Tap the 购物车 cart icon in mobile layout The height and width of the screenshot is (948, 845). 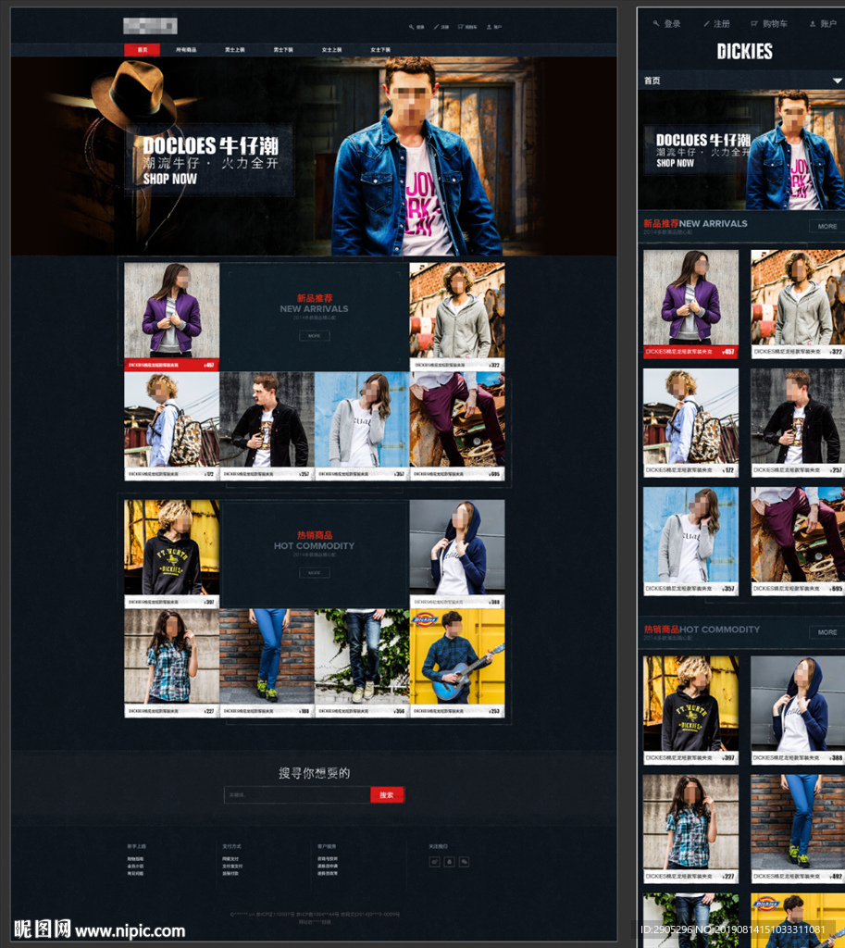(754, 23)
